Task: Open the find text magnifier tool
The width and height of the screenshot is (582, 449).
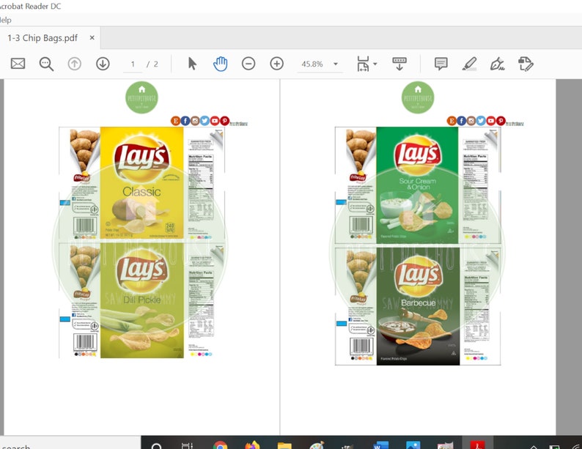Action: [46, 64]
